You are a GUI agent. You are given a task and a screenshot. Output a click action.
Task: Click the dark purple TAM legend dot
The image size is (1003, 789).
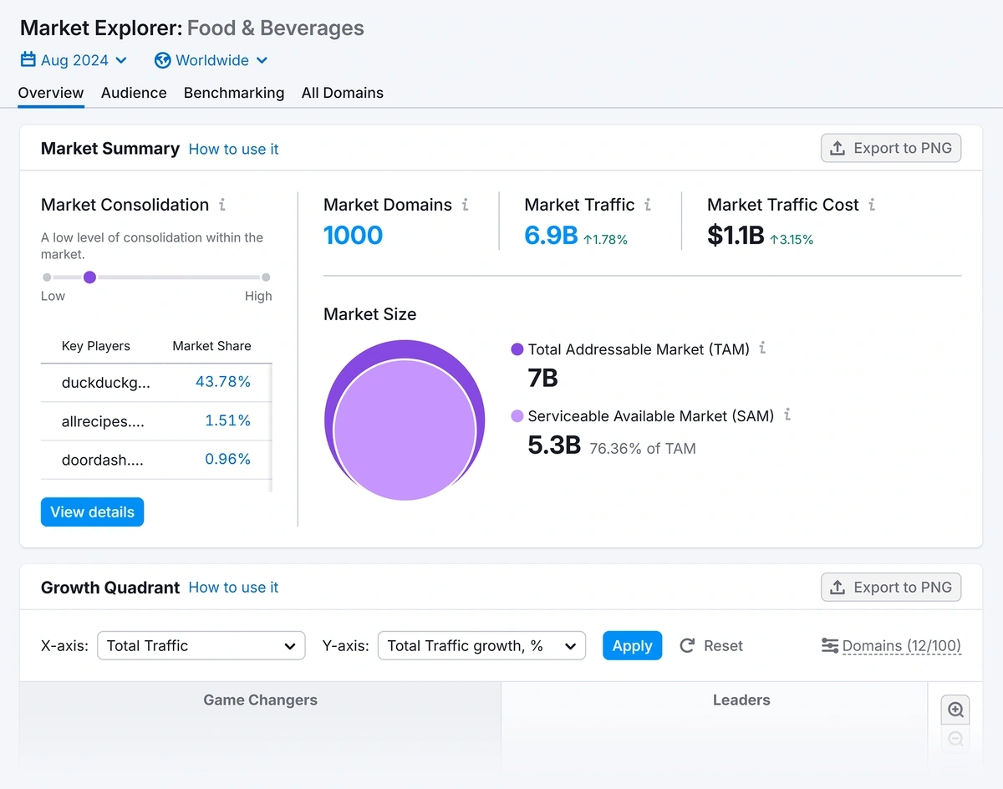click(517, 349)
